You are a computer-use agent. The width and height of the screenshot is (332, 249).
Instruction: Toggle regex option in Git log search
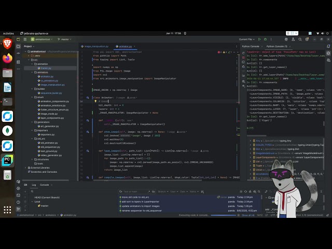(x=149, y=191)
